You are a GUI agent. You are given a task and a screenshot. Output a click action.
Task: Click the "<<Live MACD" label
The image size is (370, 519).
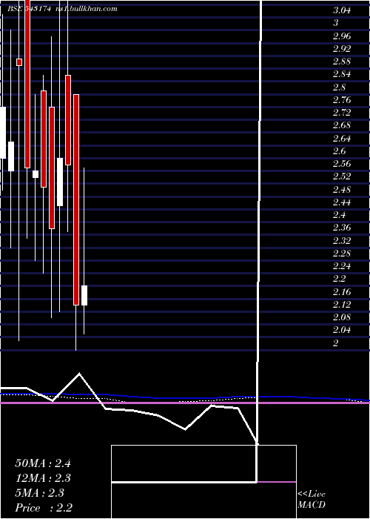pos(312,500)
